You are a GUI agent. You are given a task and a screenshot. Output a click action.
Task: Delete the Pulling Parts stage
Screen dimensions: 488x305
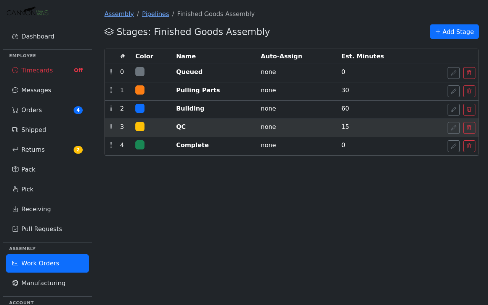(469, 91)
